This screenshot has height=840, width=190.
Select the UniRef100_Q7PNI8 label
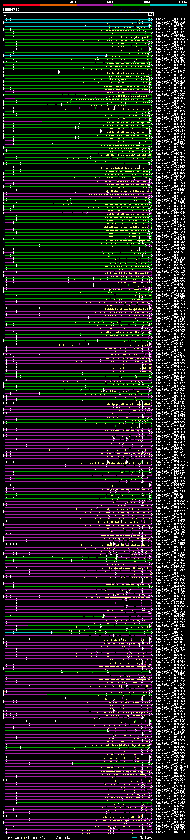(170, 530)
